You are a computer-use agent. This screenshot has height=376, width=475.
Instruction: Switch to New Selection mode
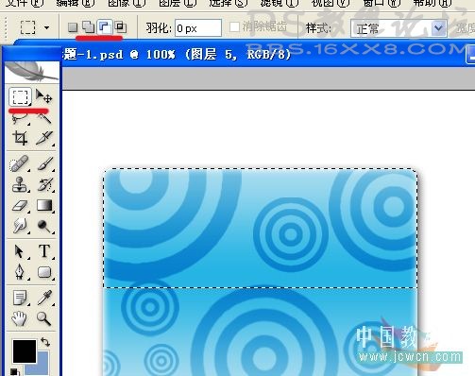pyautogui.click(x=73, y=27)
